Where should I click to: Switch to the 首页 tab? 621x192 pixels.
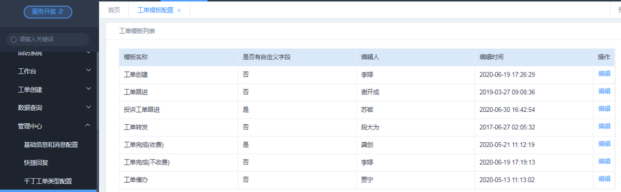coord(114,10)
